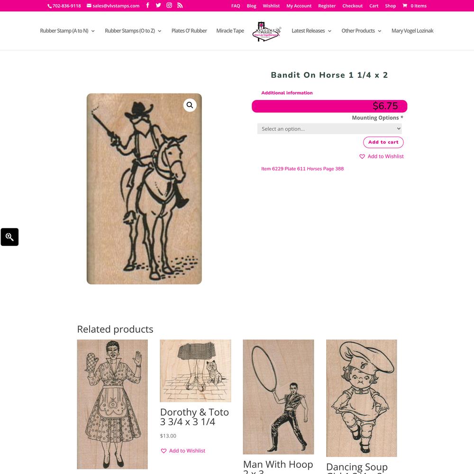Click the Add to cart button
This screenshot has height=474, width=474.
coord(383,142)
